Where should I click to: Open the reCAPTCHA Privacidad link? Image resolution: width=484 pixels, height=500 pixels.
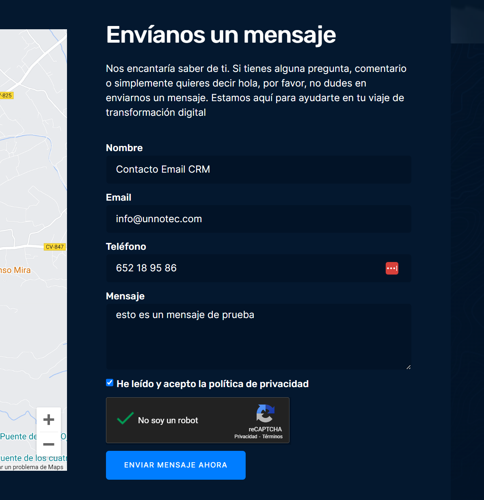point(246,437)
